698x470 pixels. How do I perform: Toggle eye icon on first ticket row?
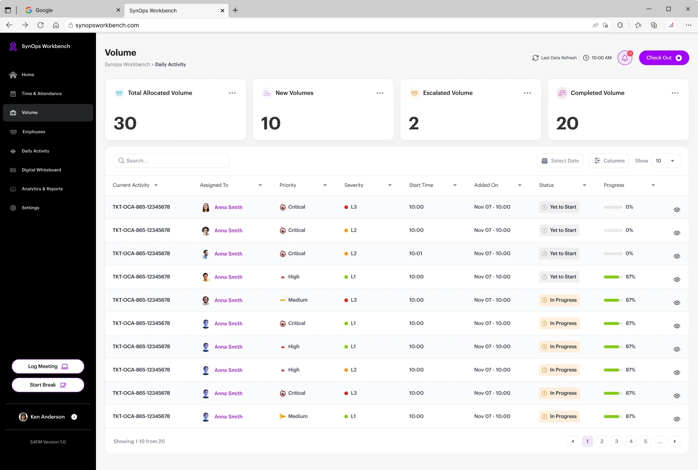[x=677, y=210]
